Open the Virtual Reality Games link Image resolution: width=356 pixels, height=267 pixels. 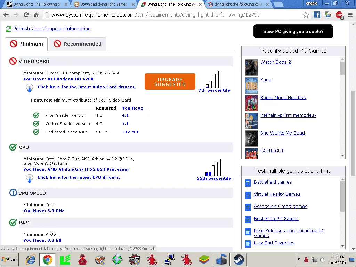277,194
